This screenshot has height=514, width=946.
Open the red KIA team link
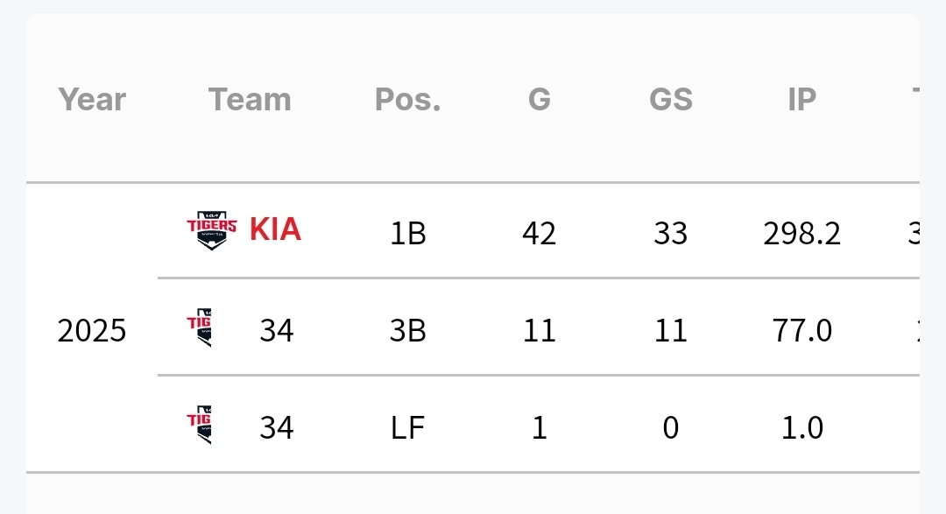tap(275, 229)
